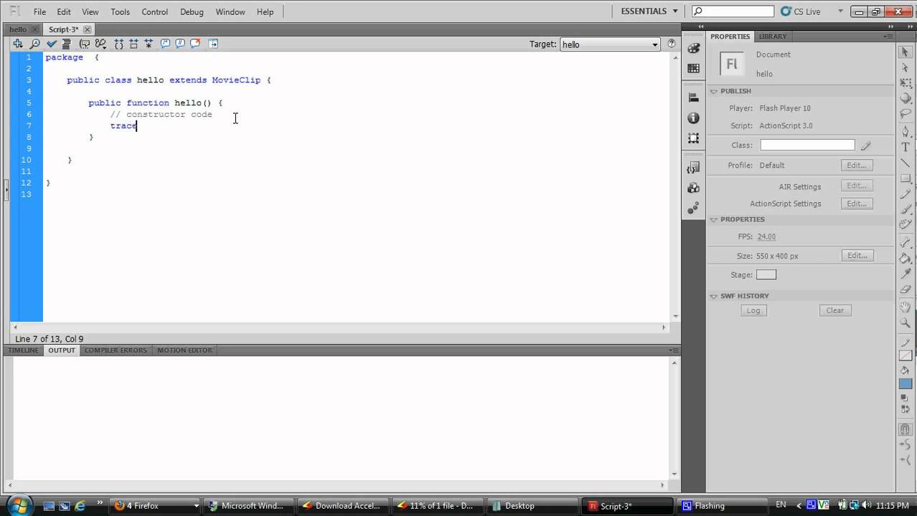Apply line comment icon
The image size is (917, 516).
[180, 44]
